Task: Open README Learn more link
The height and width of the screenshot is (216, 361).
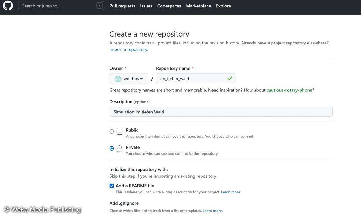Action: 231,192
